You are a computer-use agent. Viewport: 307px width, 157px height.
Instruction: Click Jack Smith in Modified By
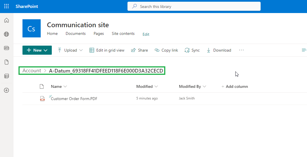(x=187, y=98)
